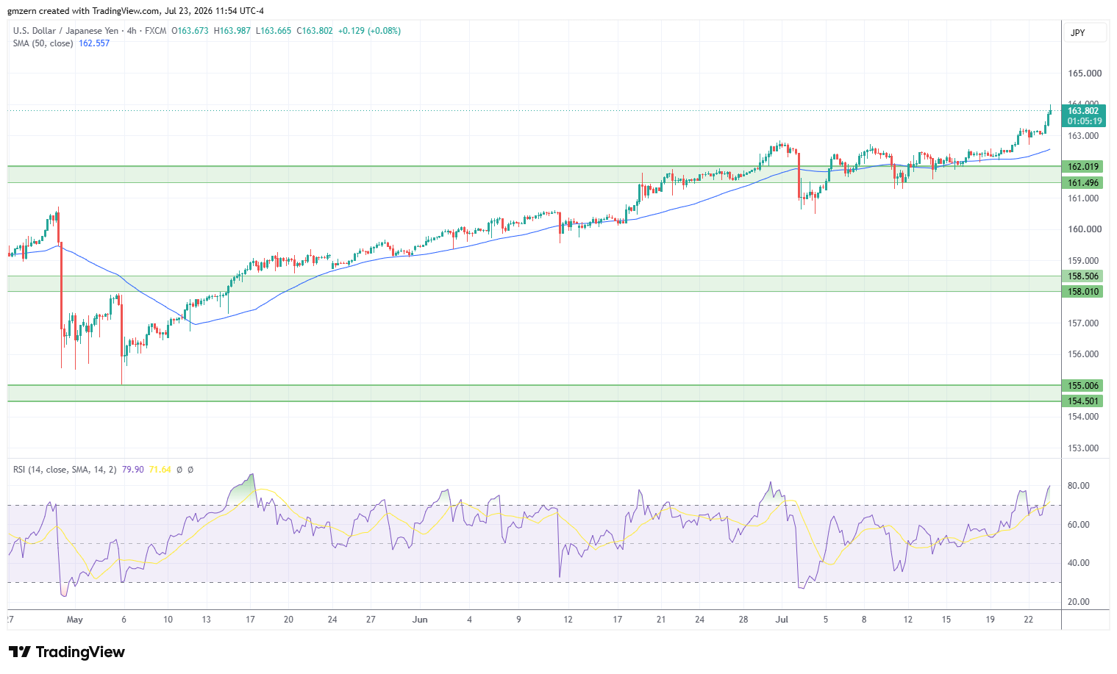Click the 160.000 price axis label
The width and height of the screenshot is (1117, 674).
1085,229
